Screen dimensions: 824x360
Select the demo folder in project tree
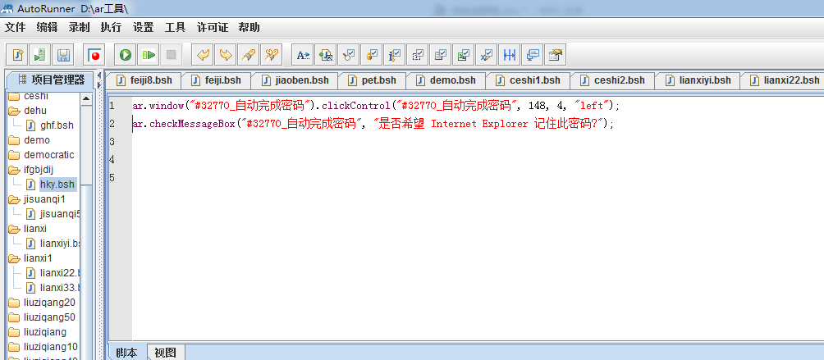37,140
